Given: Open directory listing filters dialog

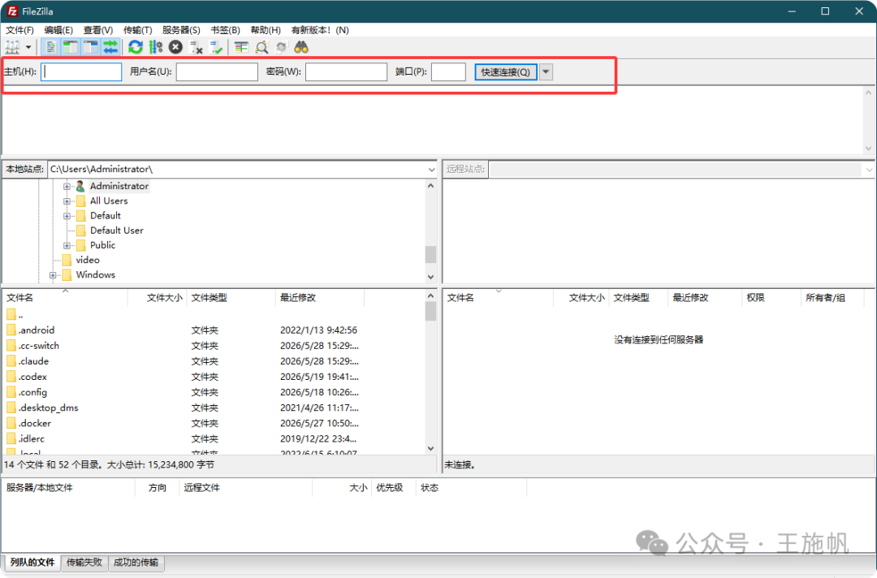Looking at the screenshot, I should click(x=241, y=48).
